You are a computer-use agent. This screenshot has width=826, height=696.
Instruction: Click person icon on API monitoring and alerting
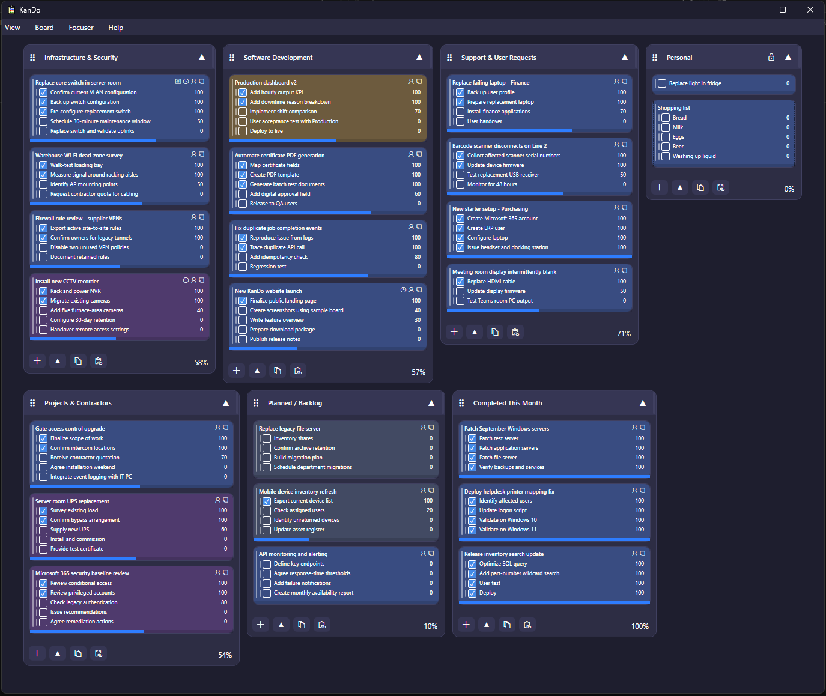424,553
